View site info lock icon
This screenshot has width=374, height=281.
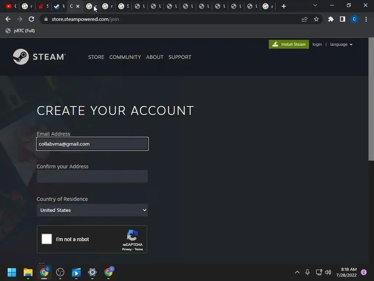pos(46,19)
